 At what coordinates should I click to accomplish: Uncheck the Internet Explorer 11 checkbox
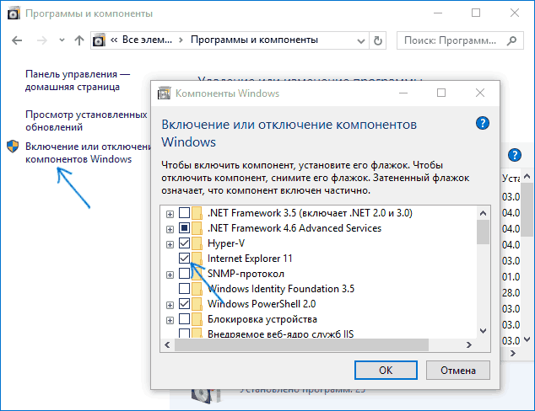pos(184,258)
